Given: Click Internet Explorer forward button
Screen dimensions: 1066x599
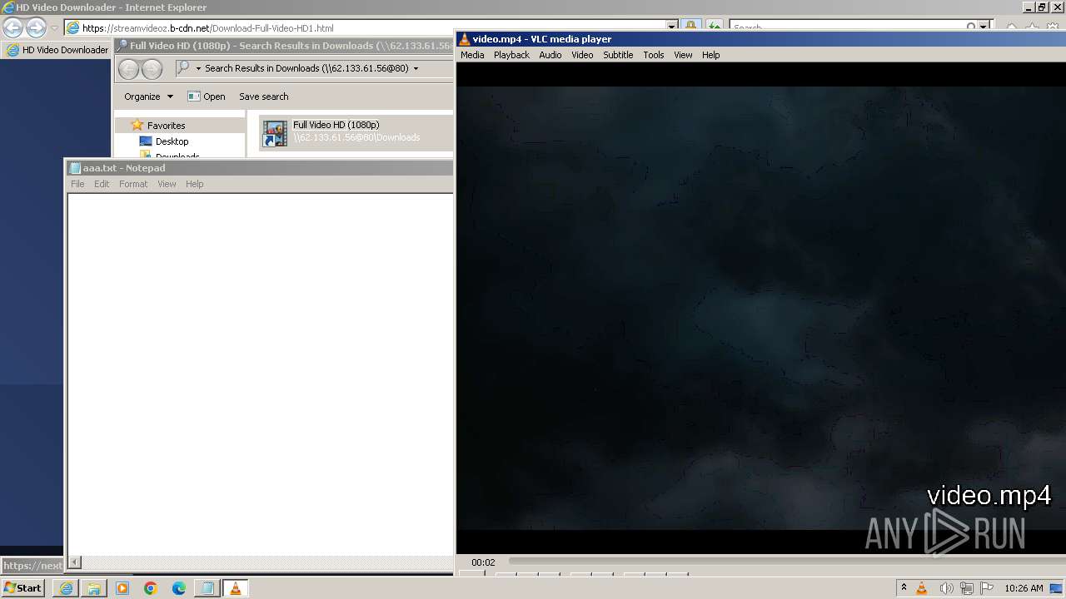Looking at the screenshot, I should pos(36,27).
